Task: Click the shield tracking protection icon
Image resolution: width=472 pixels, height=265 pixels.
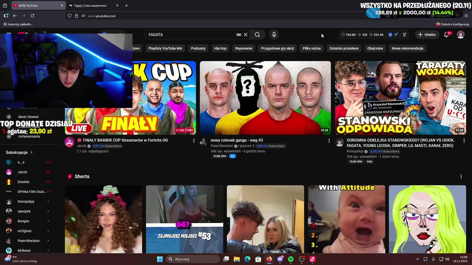Action: tap(69, 16)
